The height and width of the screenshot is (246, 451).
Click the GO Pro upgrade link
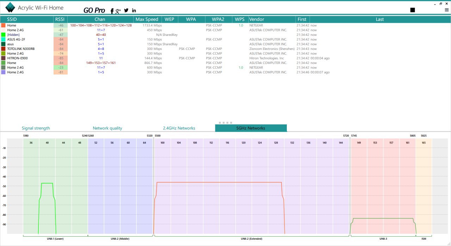point(94,11)
